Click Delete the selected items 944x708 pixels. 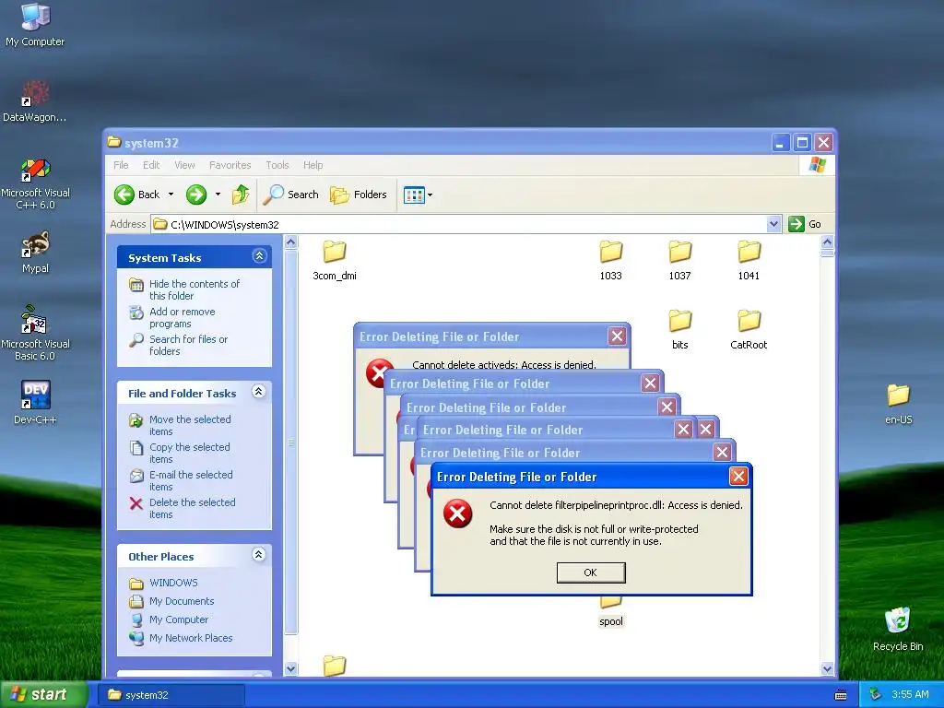192,508
